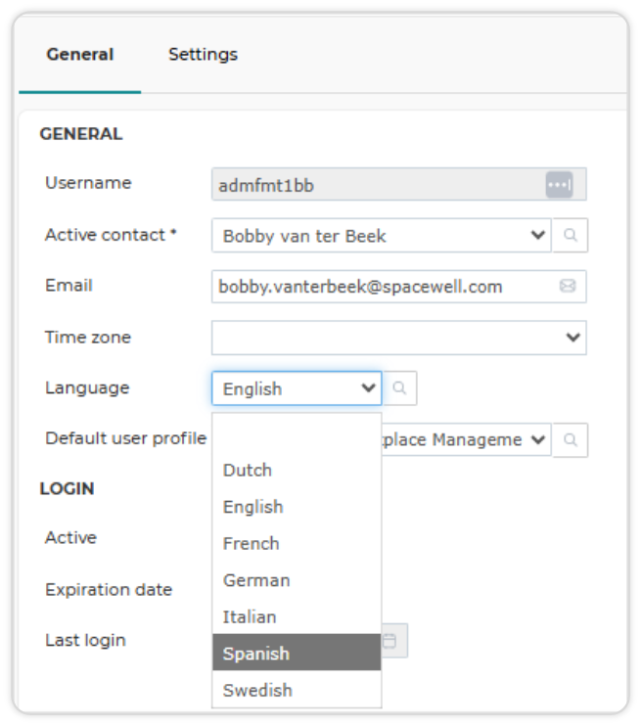Viewport: 641px width, 726px height.
Task: Click the LOGIN section heading
Action: [68, 488]
